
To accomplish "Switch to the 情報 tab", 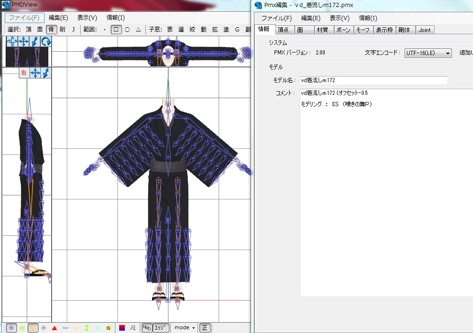I will 264,29.
